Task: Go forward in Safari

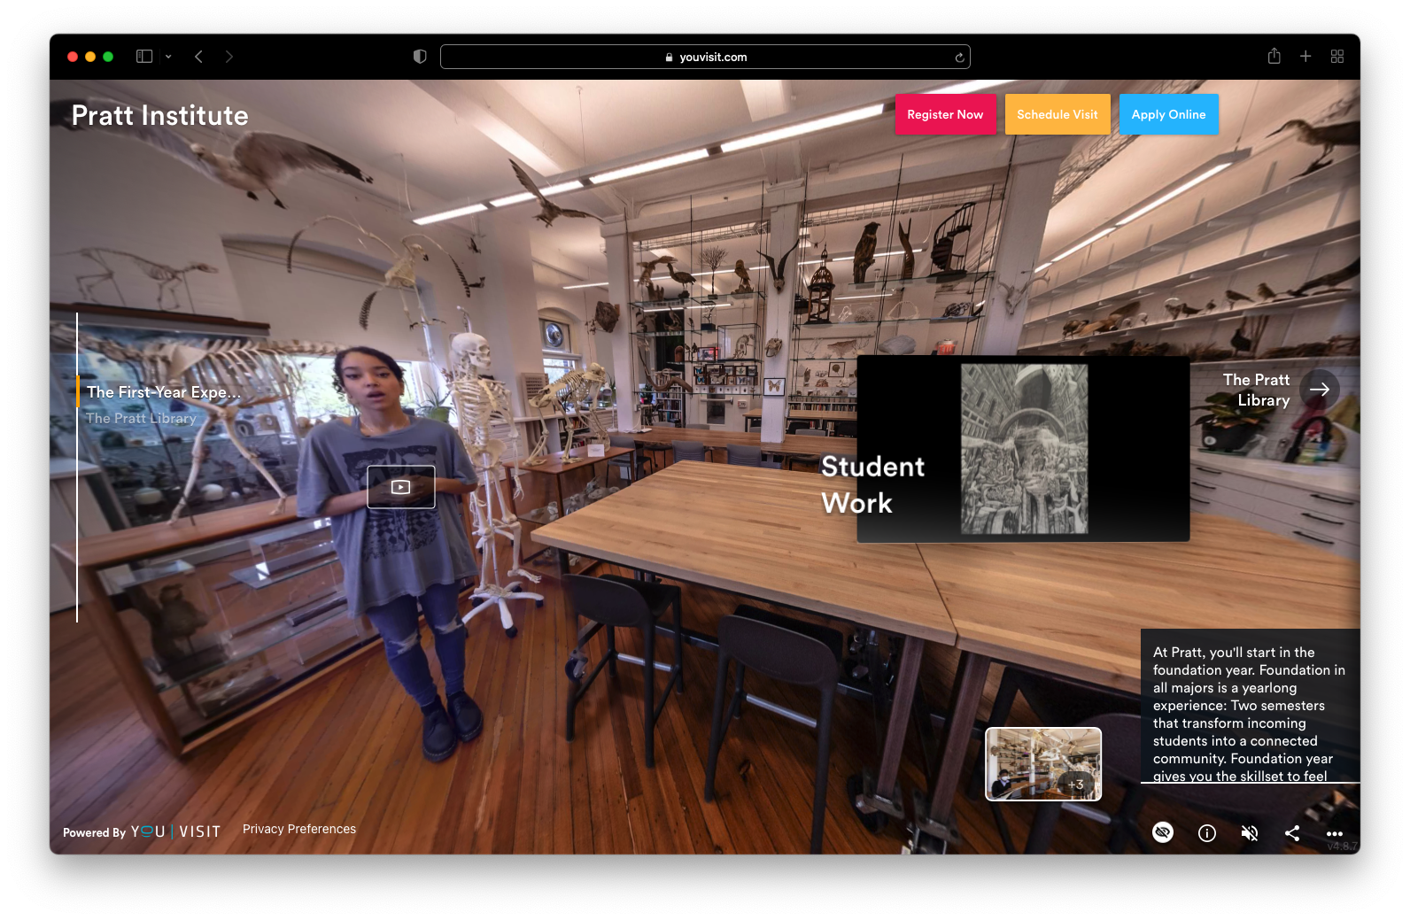Action: coord(229,57)
